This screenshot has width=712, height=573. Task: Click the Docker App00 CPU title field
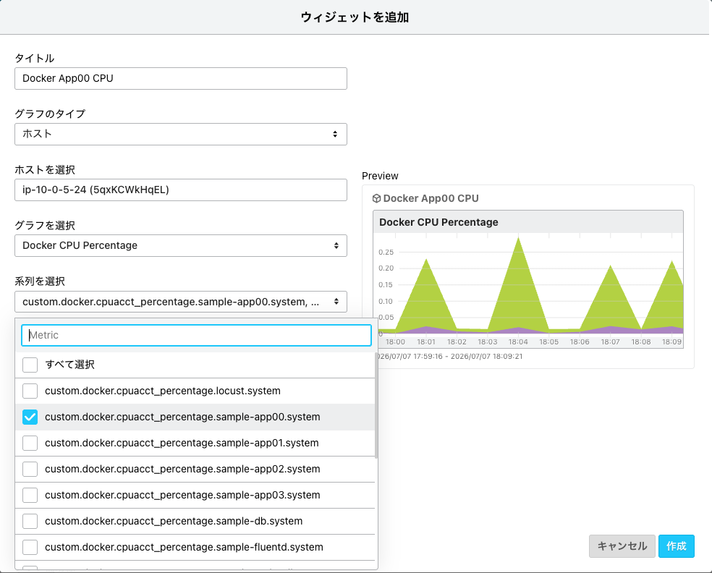pos(181,79)
